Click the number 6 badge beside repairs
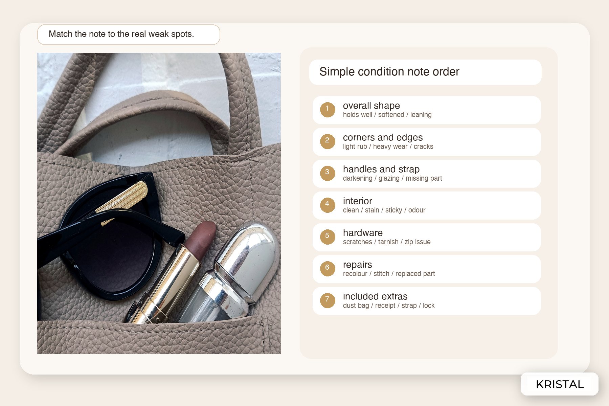This screenshot has width=609, height=406. [328, 269]
